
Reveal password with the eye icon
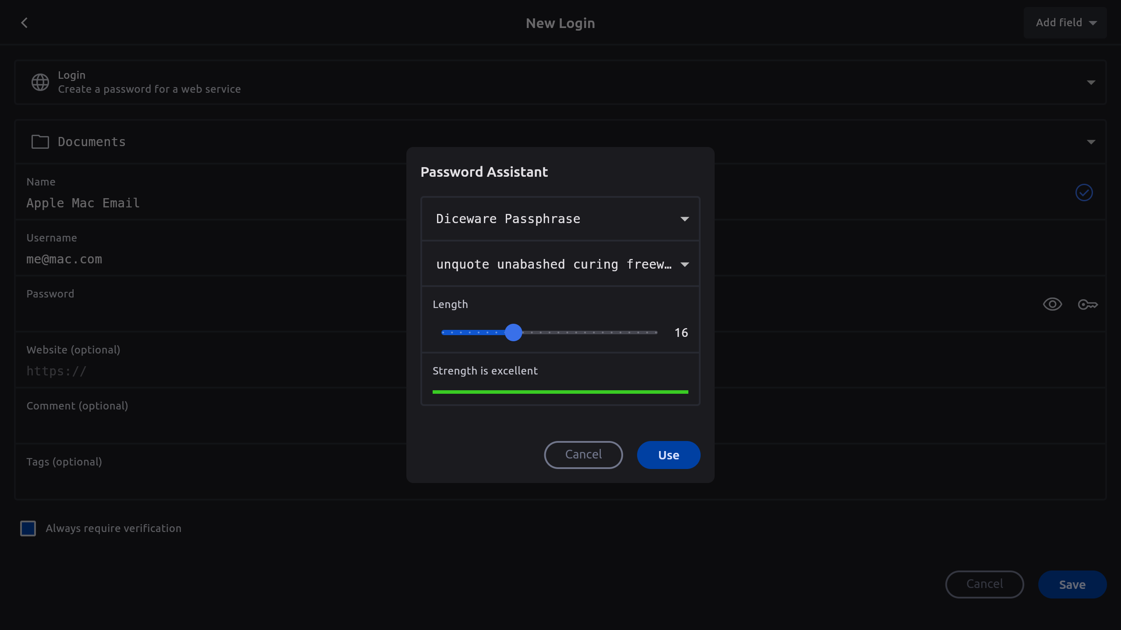pyautogui.click(x=1052, y=304)
